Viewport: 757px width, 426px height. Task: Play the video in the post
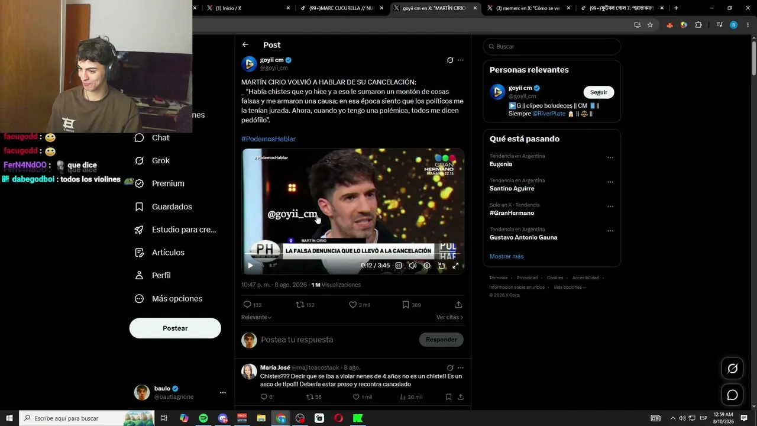coord(250,266)
